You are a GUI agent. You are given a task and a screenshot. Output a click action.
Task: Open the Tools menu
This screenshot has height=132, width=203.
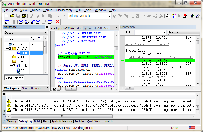(x=88, y=10)
